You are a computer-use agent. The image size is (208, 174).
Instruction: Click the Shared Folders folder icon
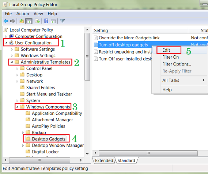pos(22,87)
